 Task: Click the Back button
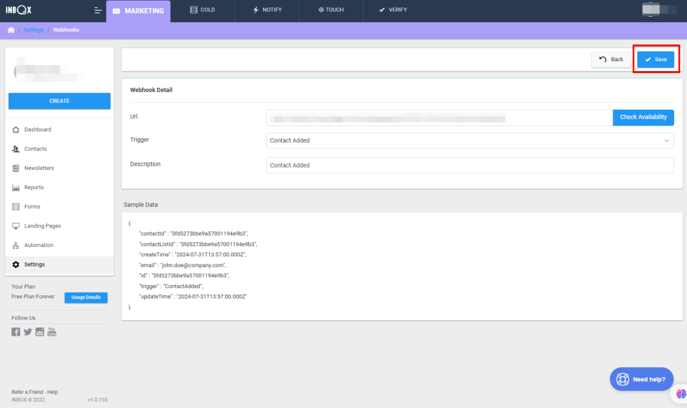click(611, 60)
